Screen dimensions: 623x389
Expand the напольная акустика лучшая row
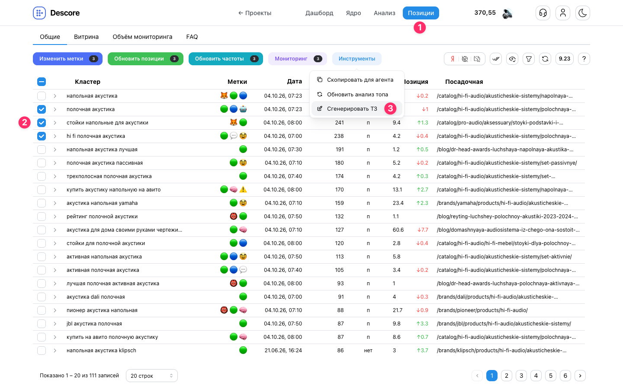click(55, 150)
